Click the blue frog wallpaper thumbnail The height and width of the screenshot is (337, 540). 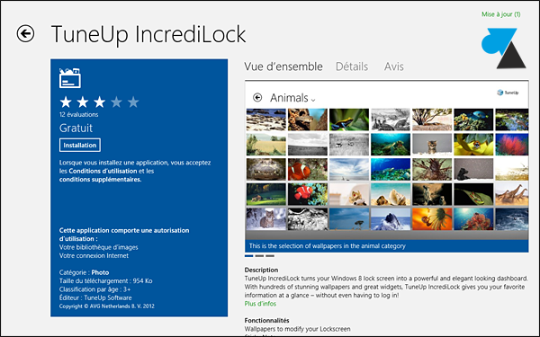coord(349,120)
